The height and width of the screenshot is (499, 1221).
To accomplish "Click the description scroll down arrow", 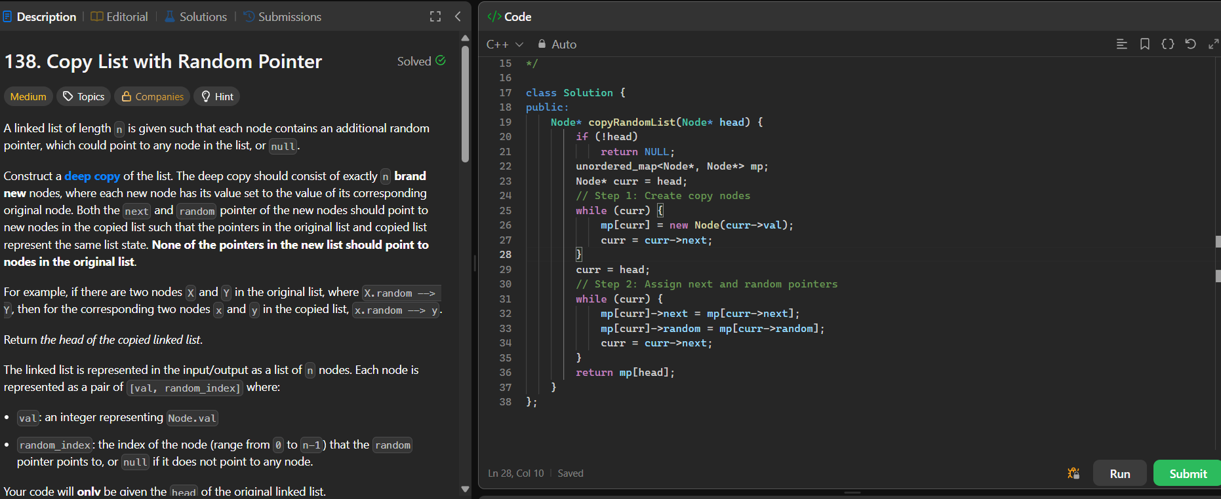I will 465,489.
